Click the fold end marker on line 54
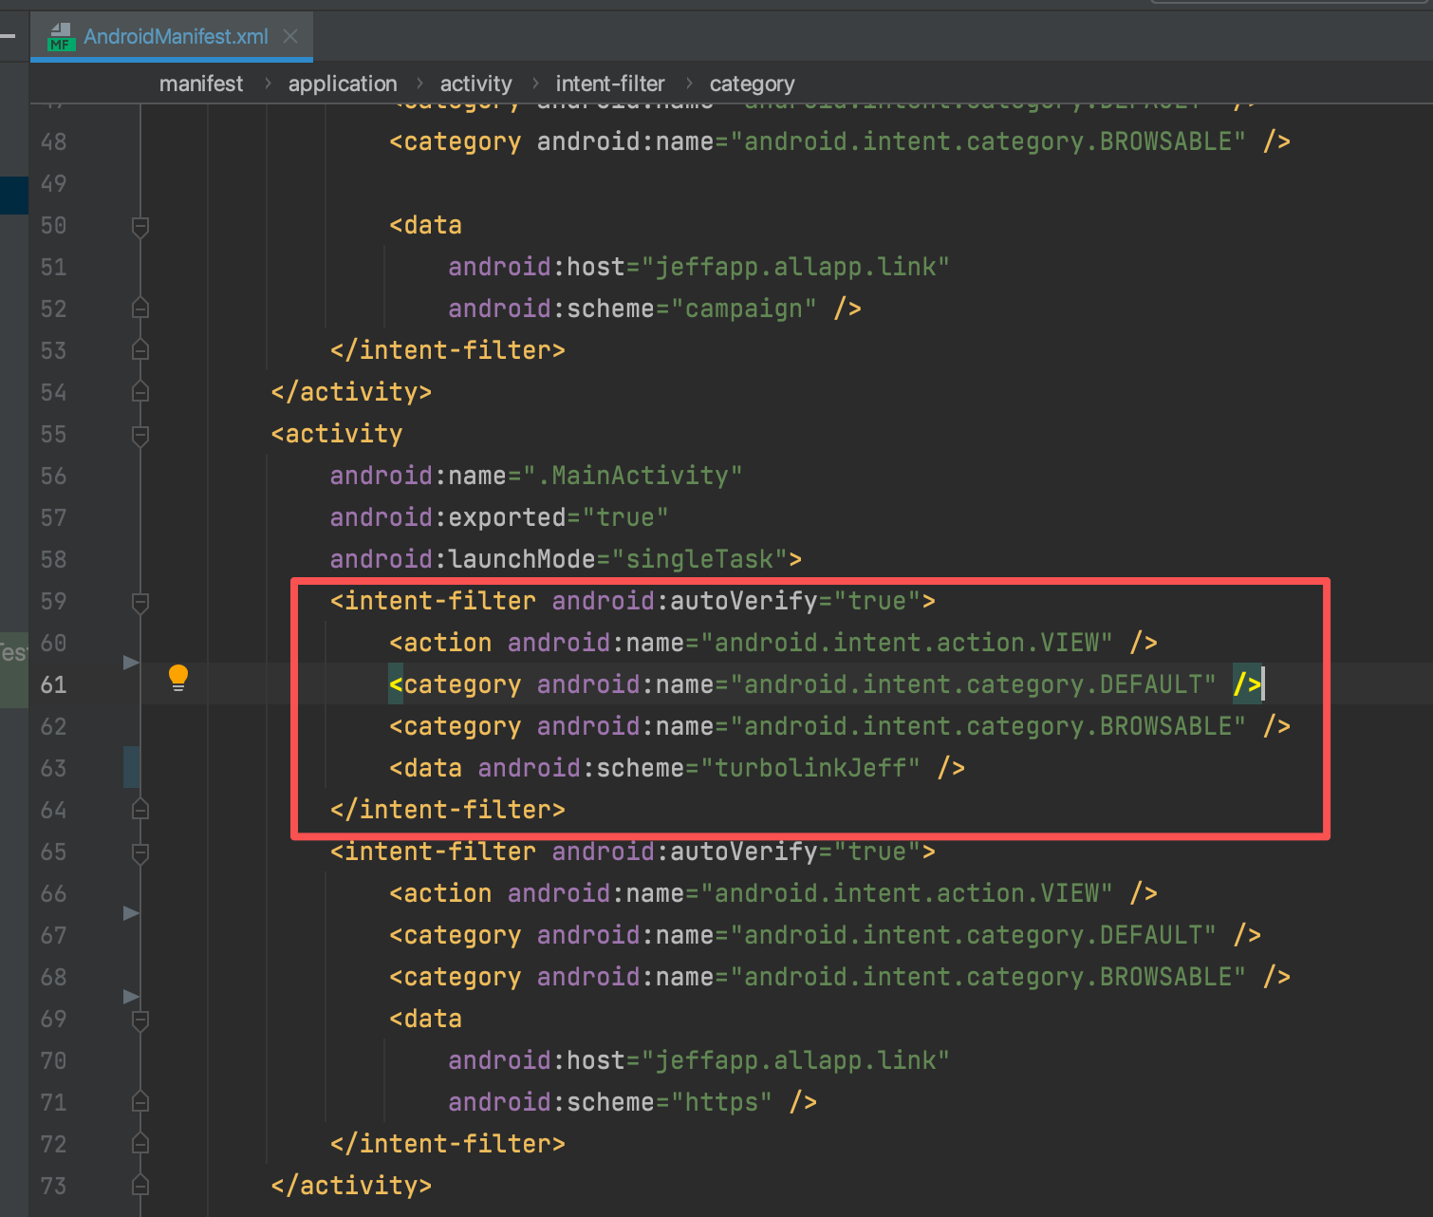The image size is (1433, 1217). [140, 392]
